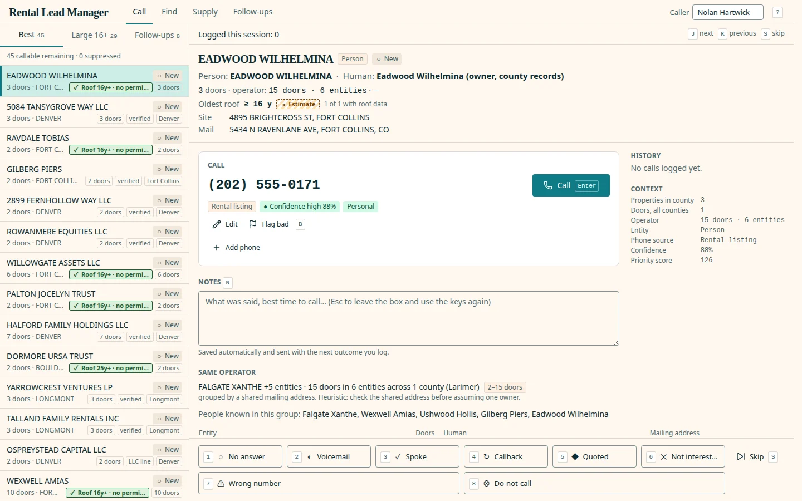This screenshot has height=501, width=802.
Task: Switch to the Follow-ups top tab
Action: click(x=253, y=12)
